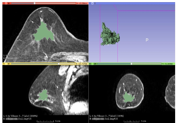Click the A: 31.260mm offset field
The height and width of the screenshot is (123, 177).
point(168,64)
